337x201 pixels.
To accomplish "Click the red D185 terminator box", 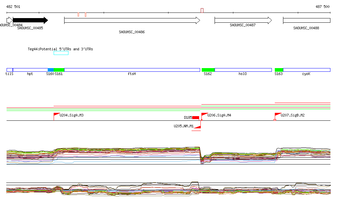I will [x=195, y=118].
